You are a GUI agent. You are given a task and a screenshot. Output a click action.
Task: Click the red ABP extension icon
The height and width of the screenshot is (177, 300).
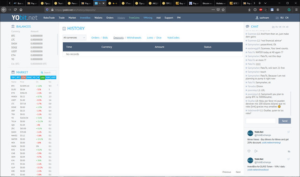pyautogui.click(x=261, y=10)
